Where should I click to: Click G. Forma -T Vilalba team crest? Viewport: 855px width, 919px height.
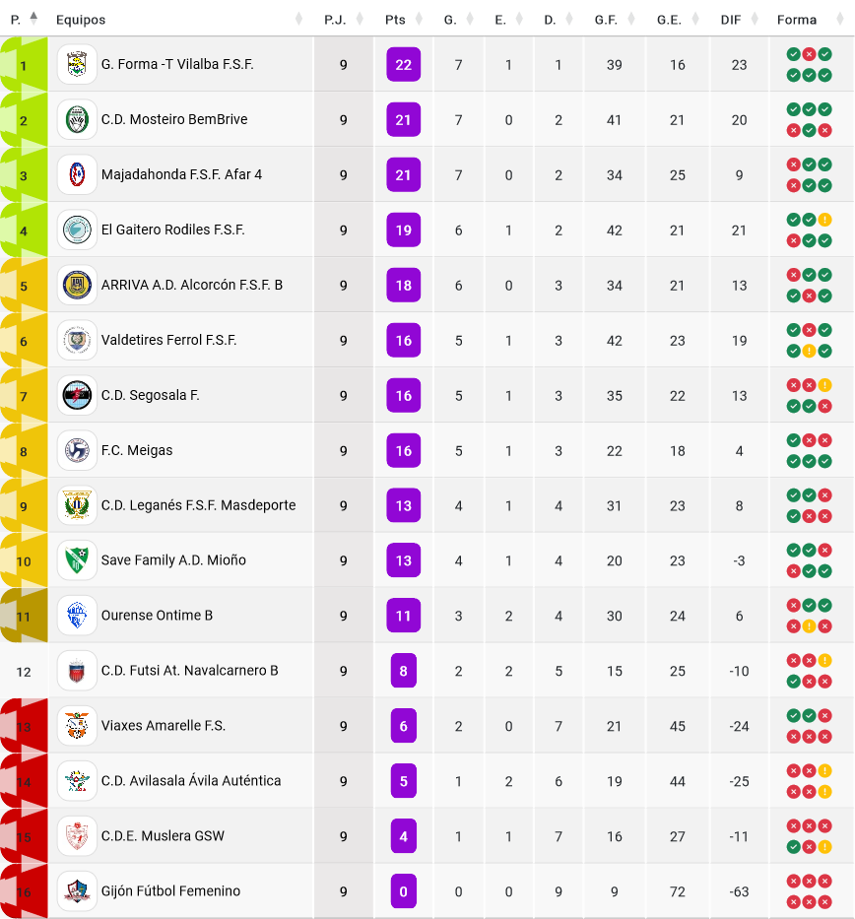[x=77, y=65]
